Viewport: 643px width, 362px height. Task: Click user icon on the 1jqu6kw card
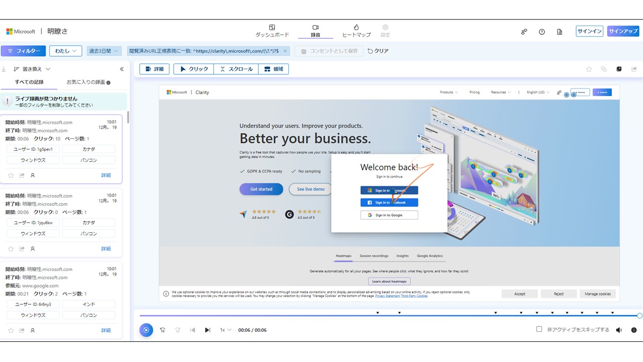coord(33,249)
